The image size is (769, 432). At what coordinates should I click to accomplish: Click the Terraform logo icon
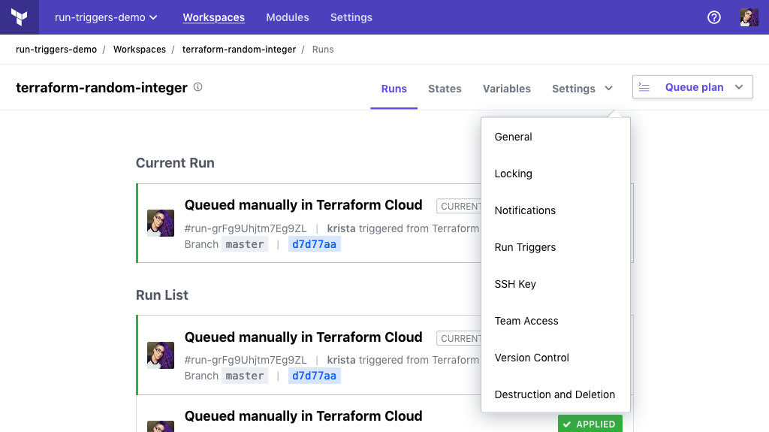[x=19, y=17]
